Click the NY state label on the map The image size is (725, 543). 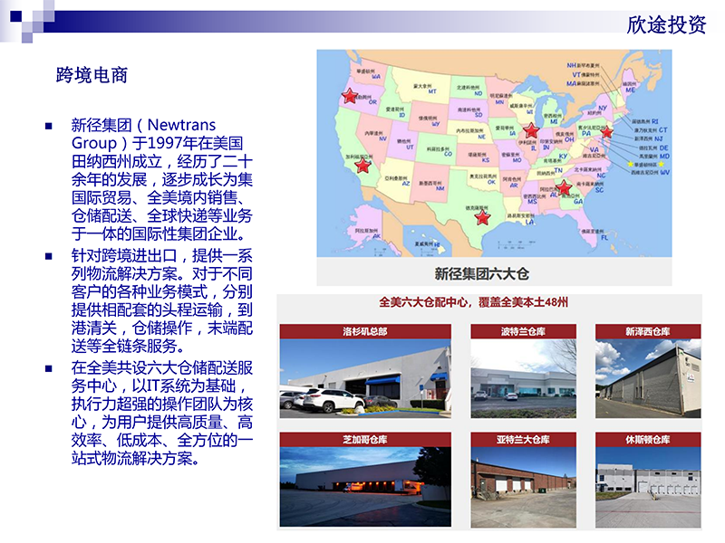coord(603,108)
